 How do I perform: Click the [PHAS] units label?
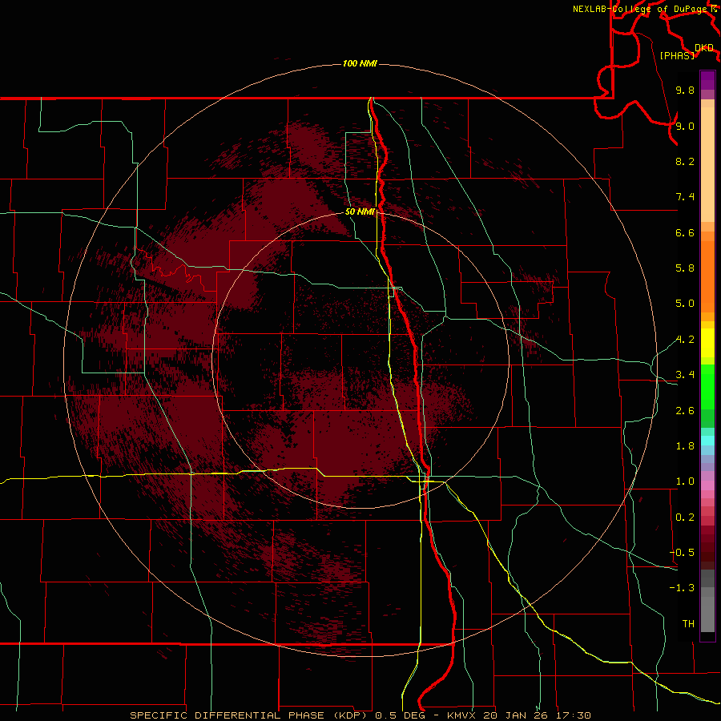(x=677, y=55)
